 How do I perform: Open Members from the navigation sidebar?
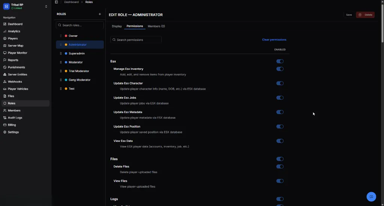click(x=25, y=110)
